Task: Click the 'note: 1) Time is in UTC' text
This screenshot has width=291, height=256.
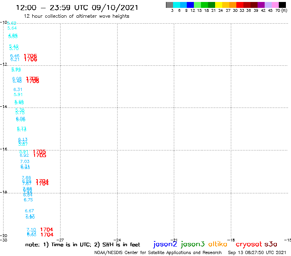Action: tap(58, 245)
